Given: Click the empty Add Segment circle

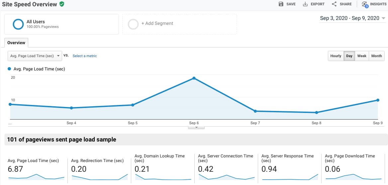Looking at the screenshot, I should coord(133,24).
